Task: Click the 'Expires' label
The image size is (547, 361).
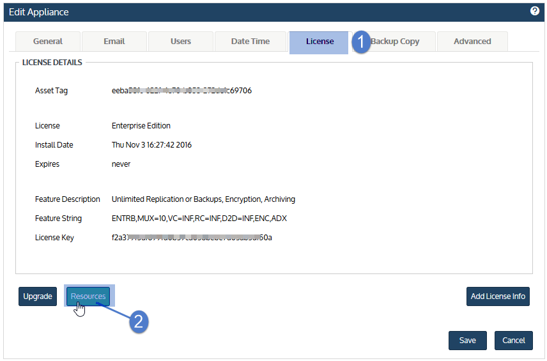Action: [x=47, y=164]
